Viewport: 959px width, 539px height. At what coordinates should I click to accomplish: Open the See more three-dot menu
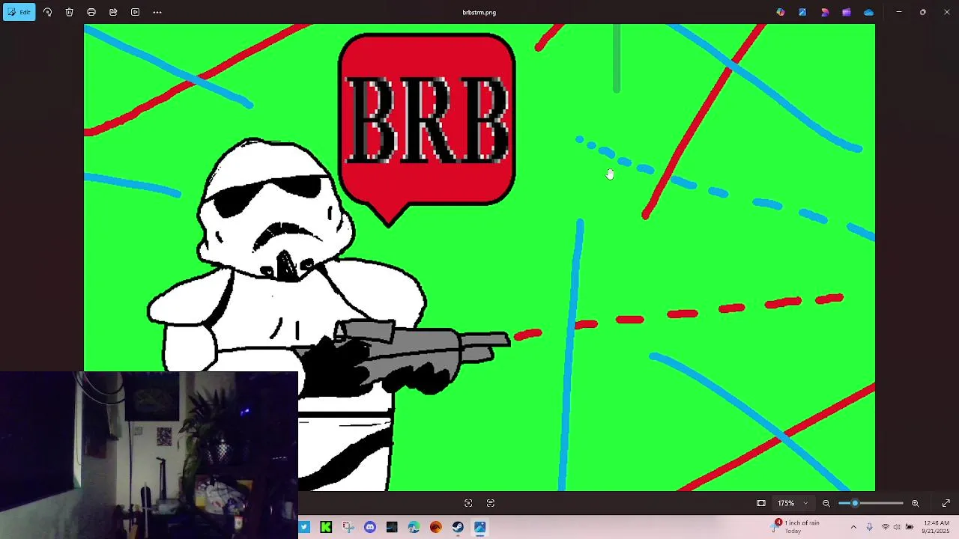coord(157,12)
